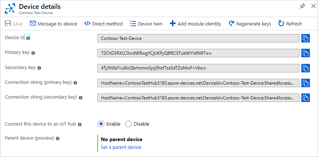
Task: Pin the Device details blade
Action: (x=302, y=6)
